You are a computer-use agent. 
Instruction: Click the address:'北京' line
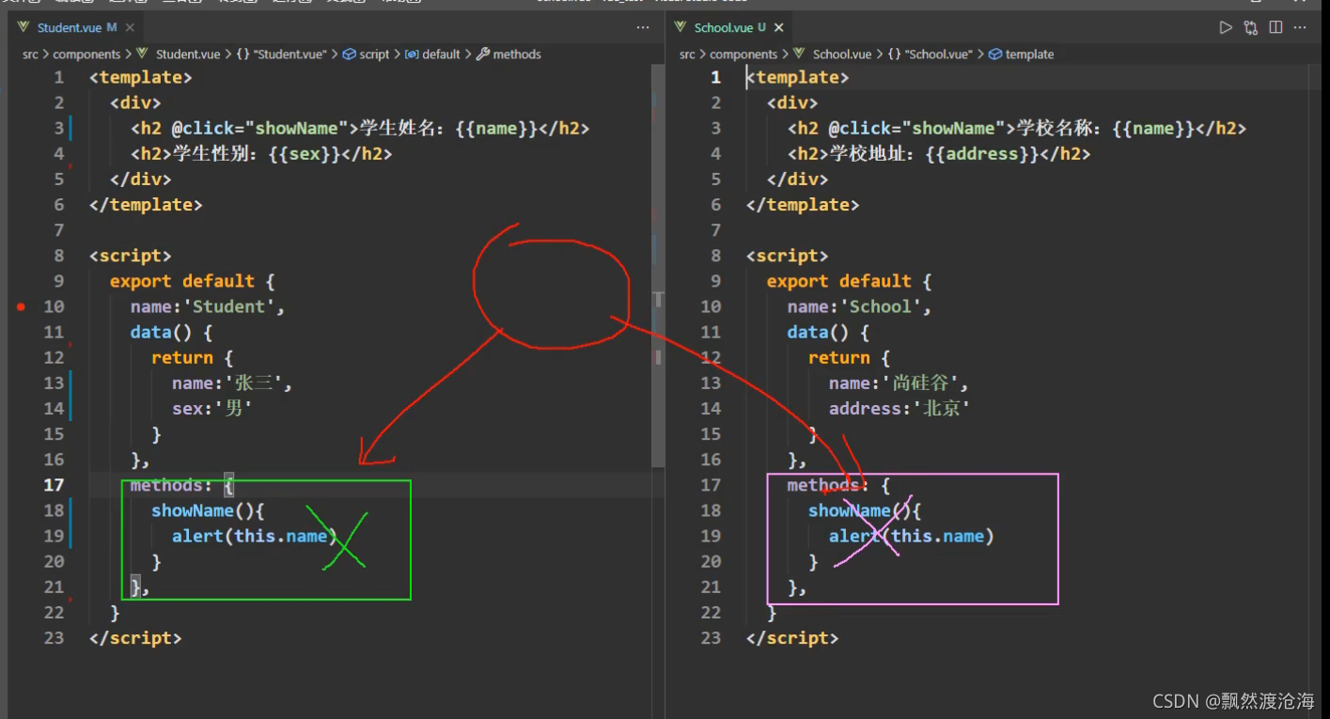pyautogui.click(x=899, y=409)
